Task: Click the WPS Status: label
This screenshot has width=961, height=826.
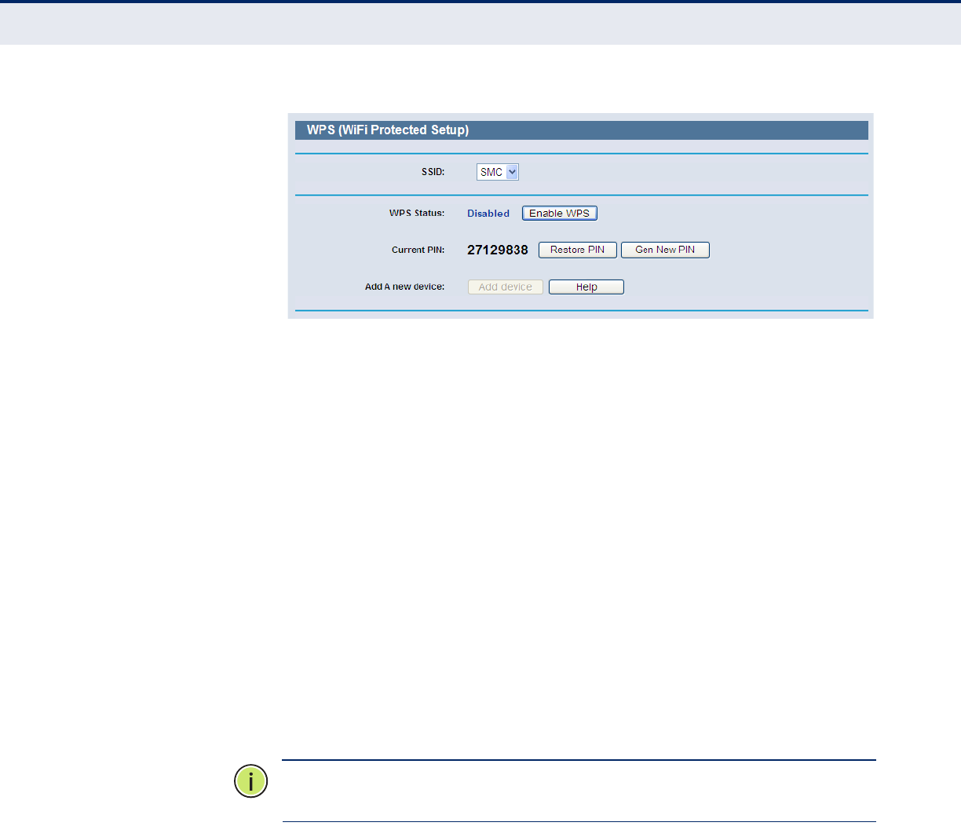Action: [x=417, y=213]
